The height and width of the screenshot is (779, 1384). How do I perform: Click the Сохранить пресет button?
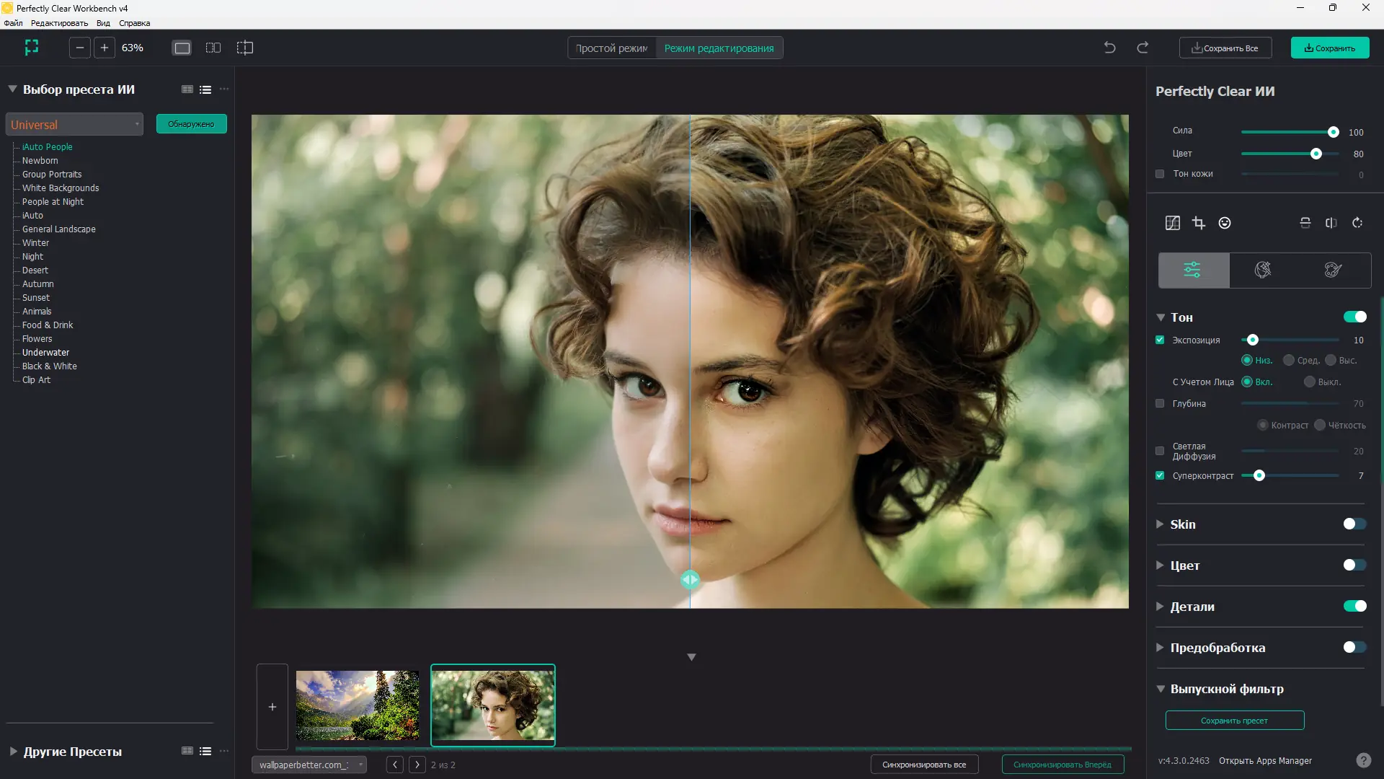1234,721
